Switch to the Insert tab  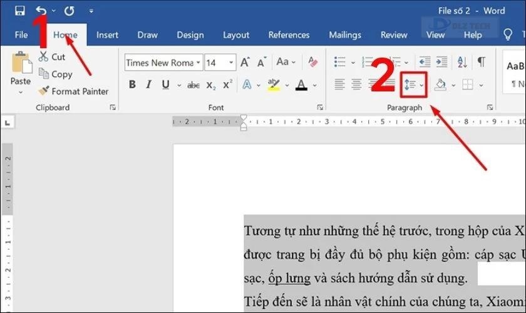click(x=107, y=35)
